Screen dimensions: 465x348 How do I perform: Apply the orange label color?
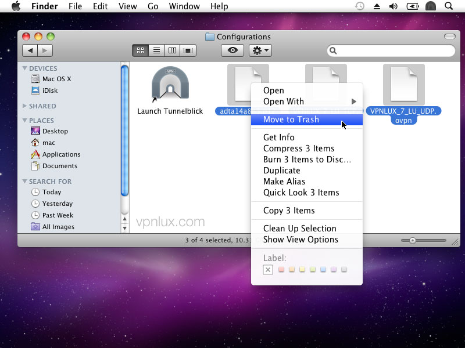click(292, 269)
